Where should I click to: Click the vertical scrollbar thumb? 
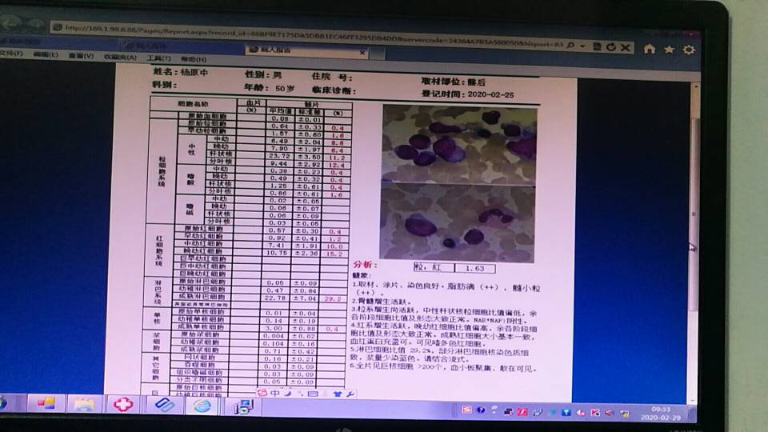coord(694,214)
